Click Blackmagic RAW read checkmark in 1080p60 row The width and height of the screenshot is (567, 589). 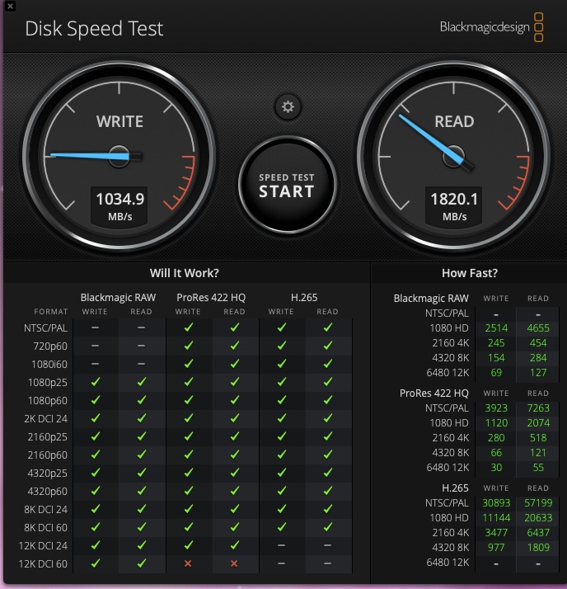pos(142,400)
